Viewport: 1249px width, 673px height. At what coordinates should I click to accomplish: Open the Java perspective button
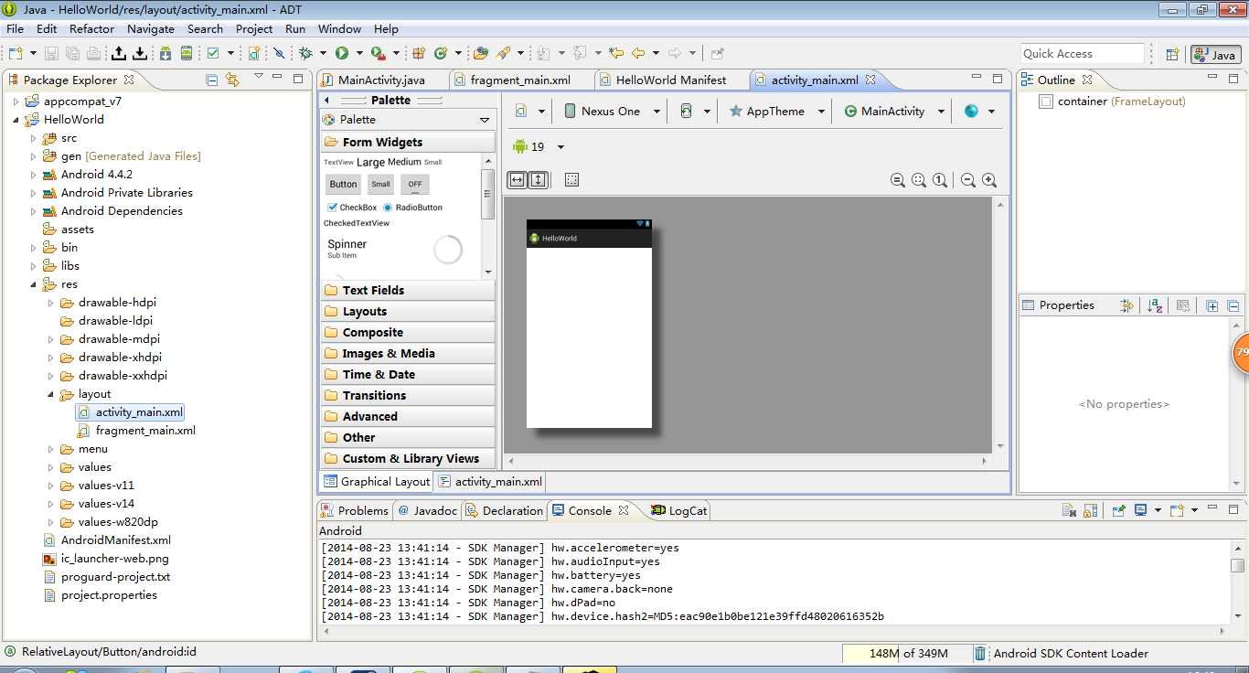pyautogui.click(x=1216, y=55)
